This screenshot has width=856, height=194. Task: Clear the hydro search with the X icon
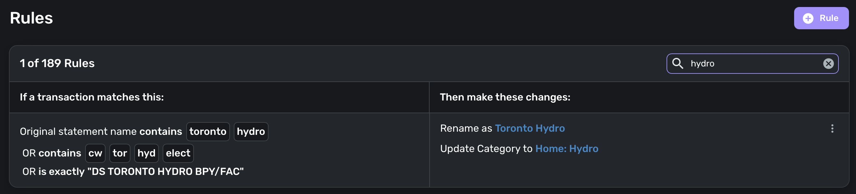(828, 63)
